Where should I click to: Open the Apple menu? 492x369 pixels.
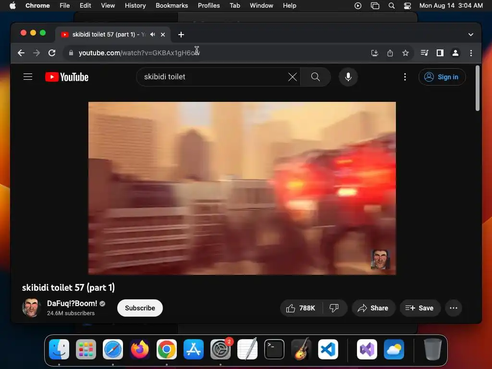pos(12,6)
